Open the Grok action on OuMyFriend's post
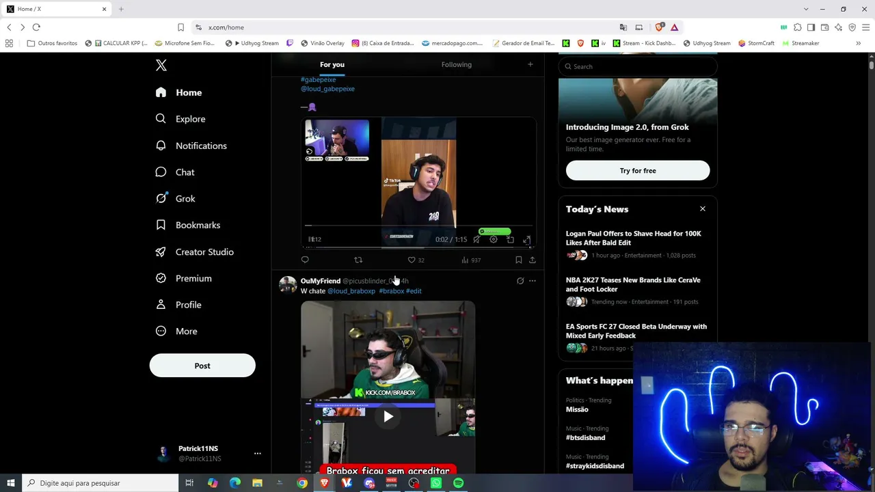875x492 pixels. pyautogui.click(x=520, y=281)
